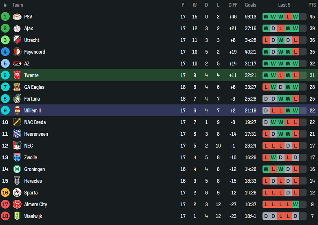Image resolution: width=318 pixels, height=225 pixels.
Task: Open the GA Eagles crest icon
Action: [17, 87]
